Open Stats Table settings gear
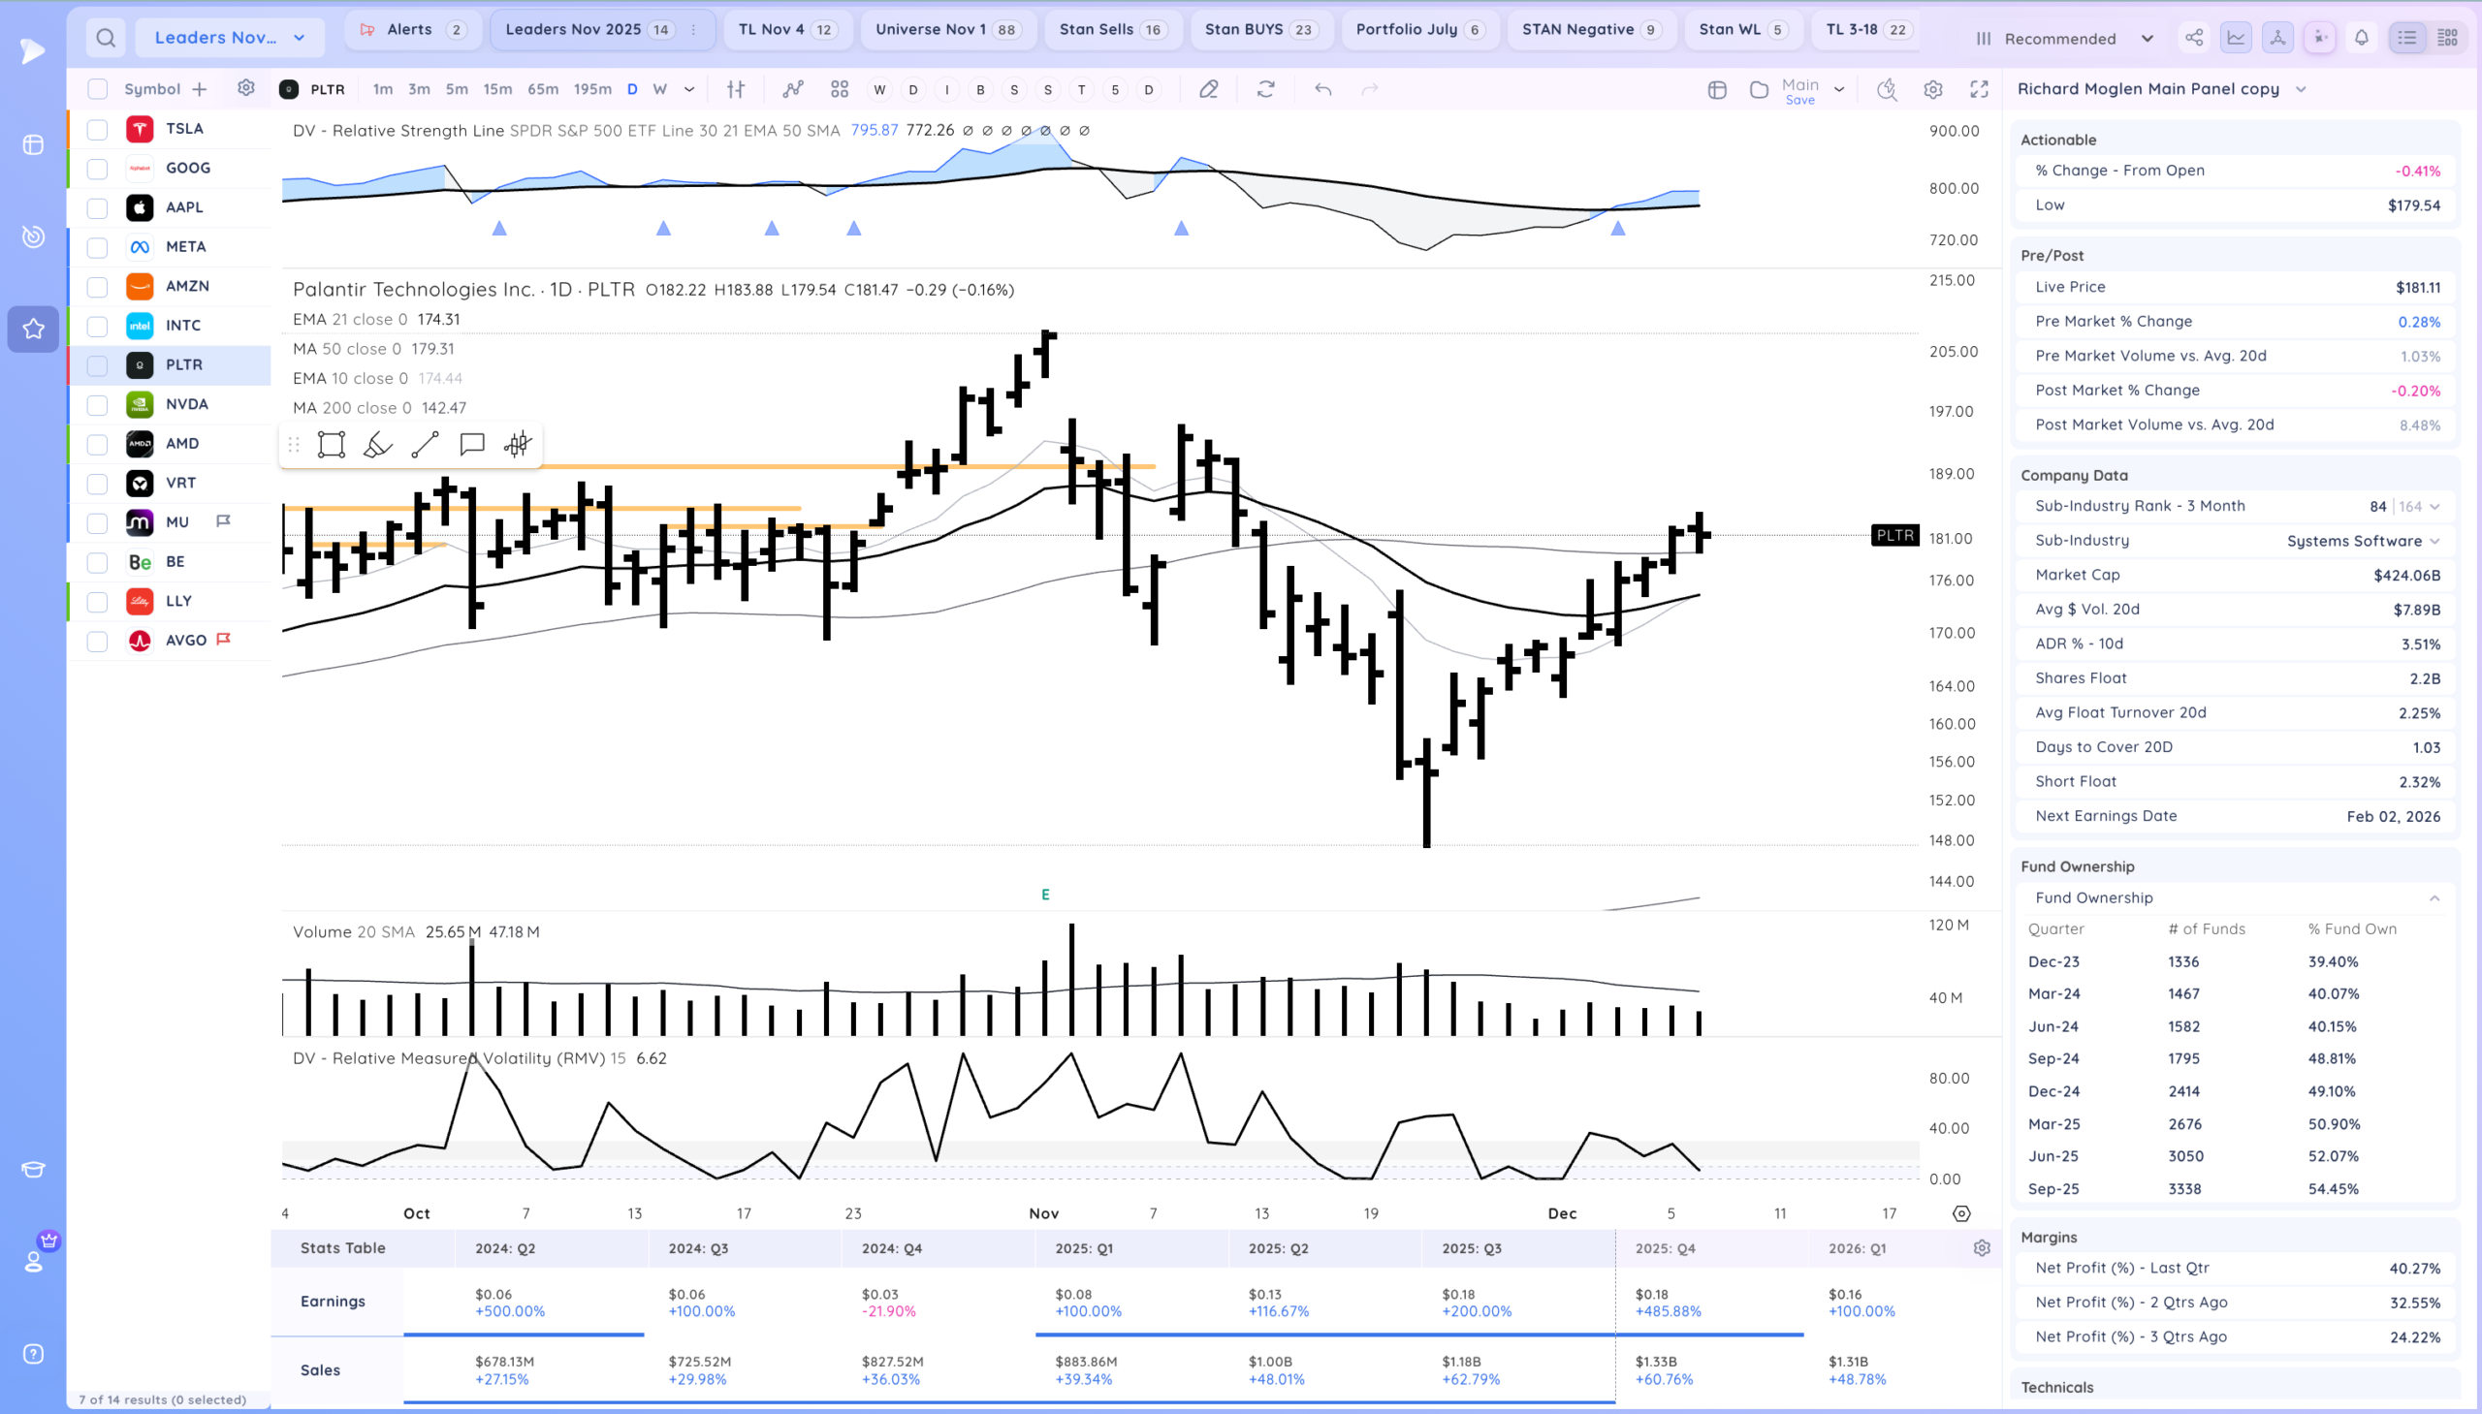The height and width of the screenshot is (1414, 2482). click(x=1982, y=1248)
